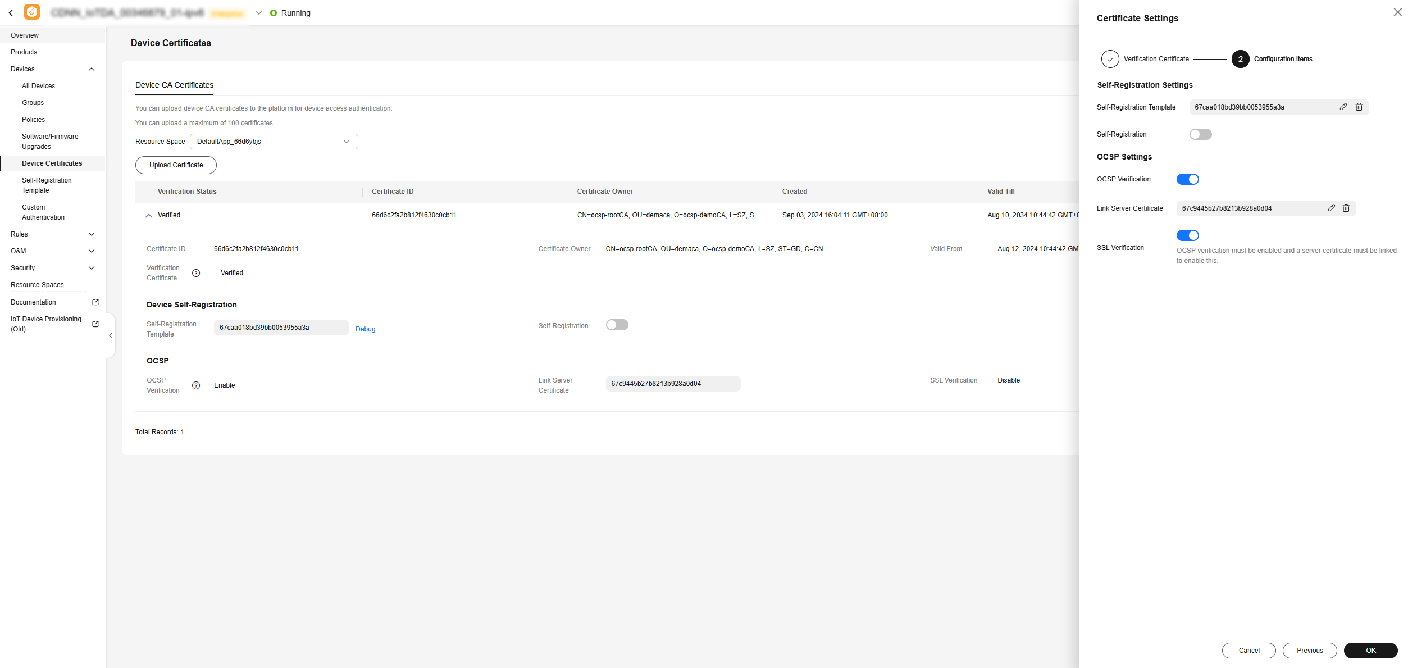Click the back arrow at top left
1408x668 pixels.
11,13
